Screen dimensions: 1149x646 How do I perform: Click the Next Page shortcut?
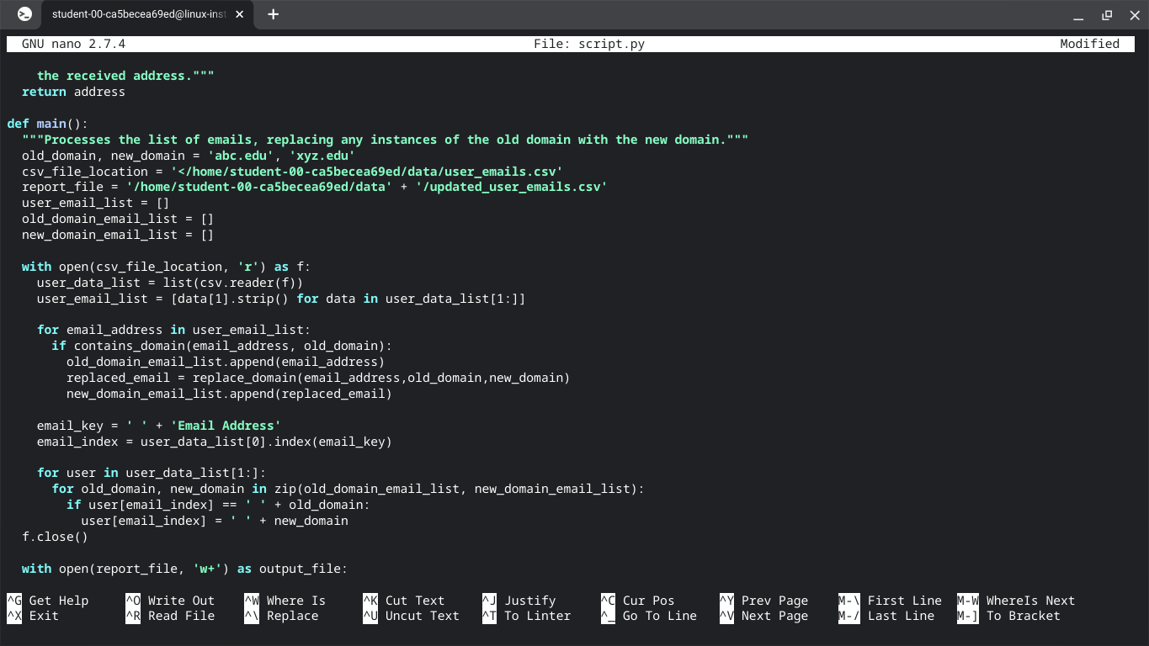[x=763, y=616]
